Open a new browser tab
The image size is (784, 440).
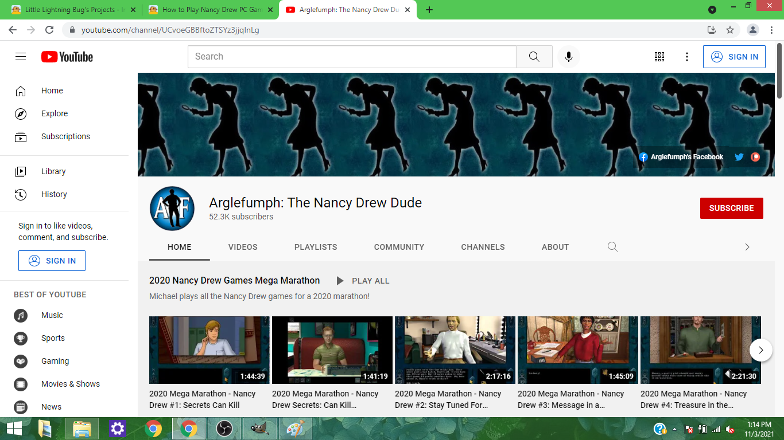click(429, 10)
